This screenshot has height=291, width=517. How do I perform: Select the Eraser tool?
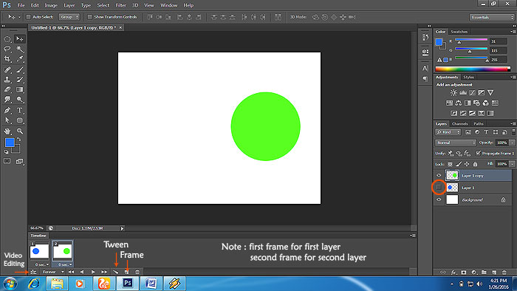pos(7,89)
